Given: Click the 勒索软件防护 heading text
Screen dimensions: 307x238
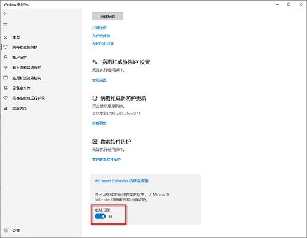Looking at the screenshot, I should [x=115, y=142].
